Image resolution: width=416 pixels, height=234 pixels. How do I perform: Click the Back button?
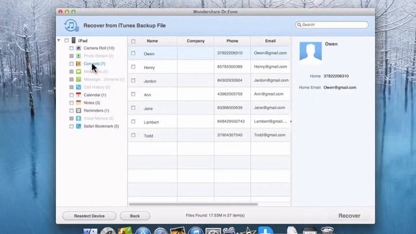pos(135,216)
